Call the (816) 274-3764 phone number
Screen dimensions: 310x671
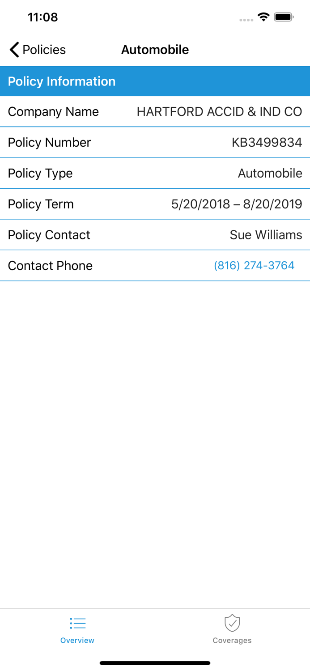coord(254,265)
